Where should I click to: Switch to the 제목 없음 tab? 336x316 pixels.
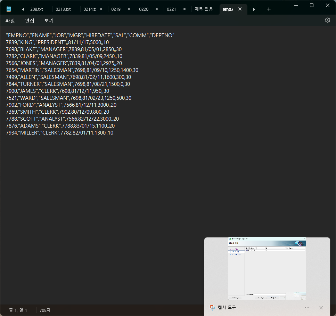[x=204, y=9]
